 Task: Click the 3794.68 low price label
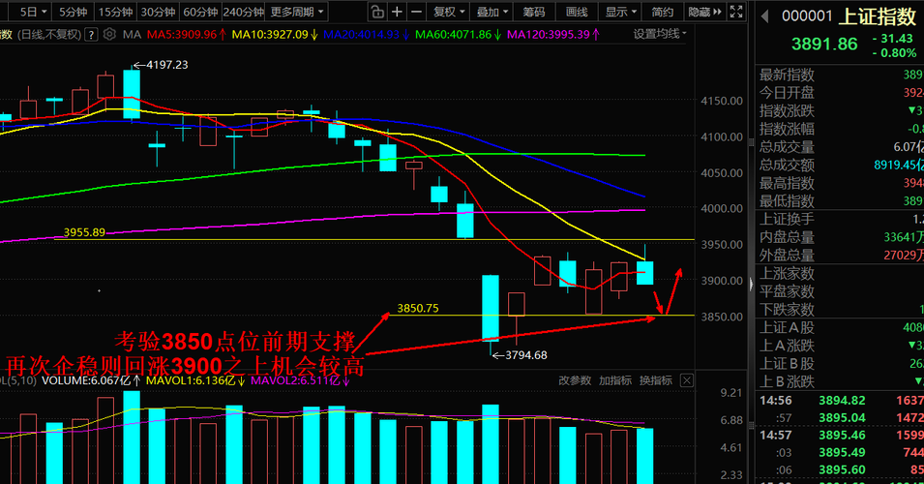525,355
